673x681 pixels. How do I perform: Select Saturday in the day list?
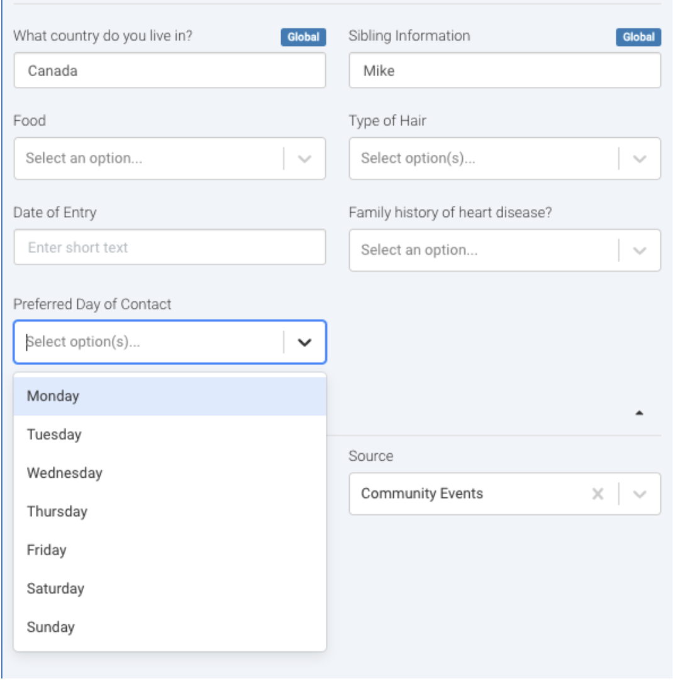click(x=55, y=588)
